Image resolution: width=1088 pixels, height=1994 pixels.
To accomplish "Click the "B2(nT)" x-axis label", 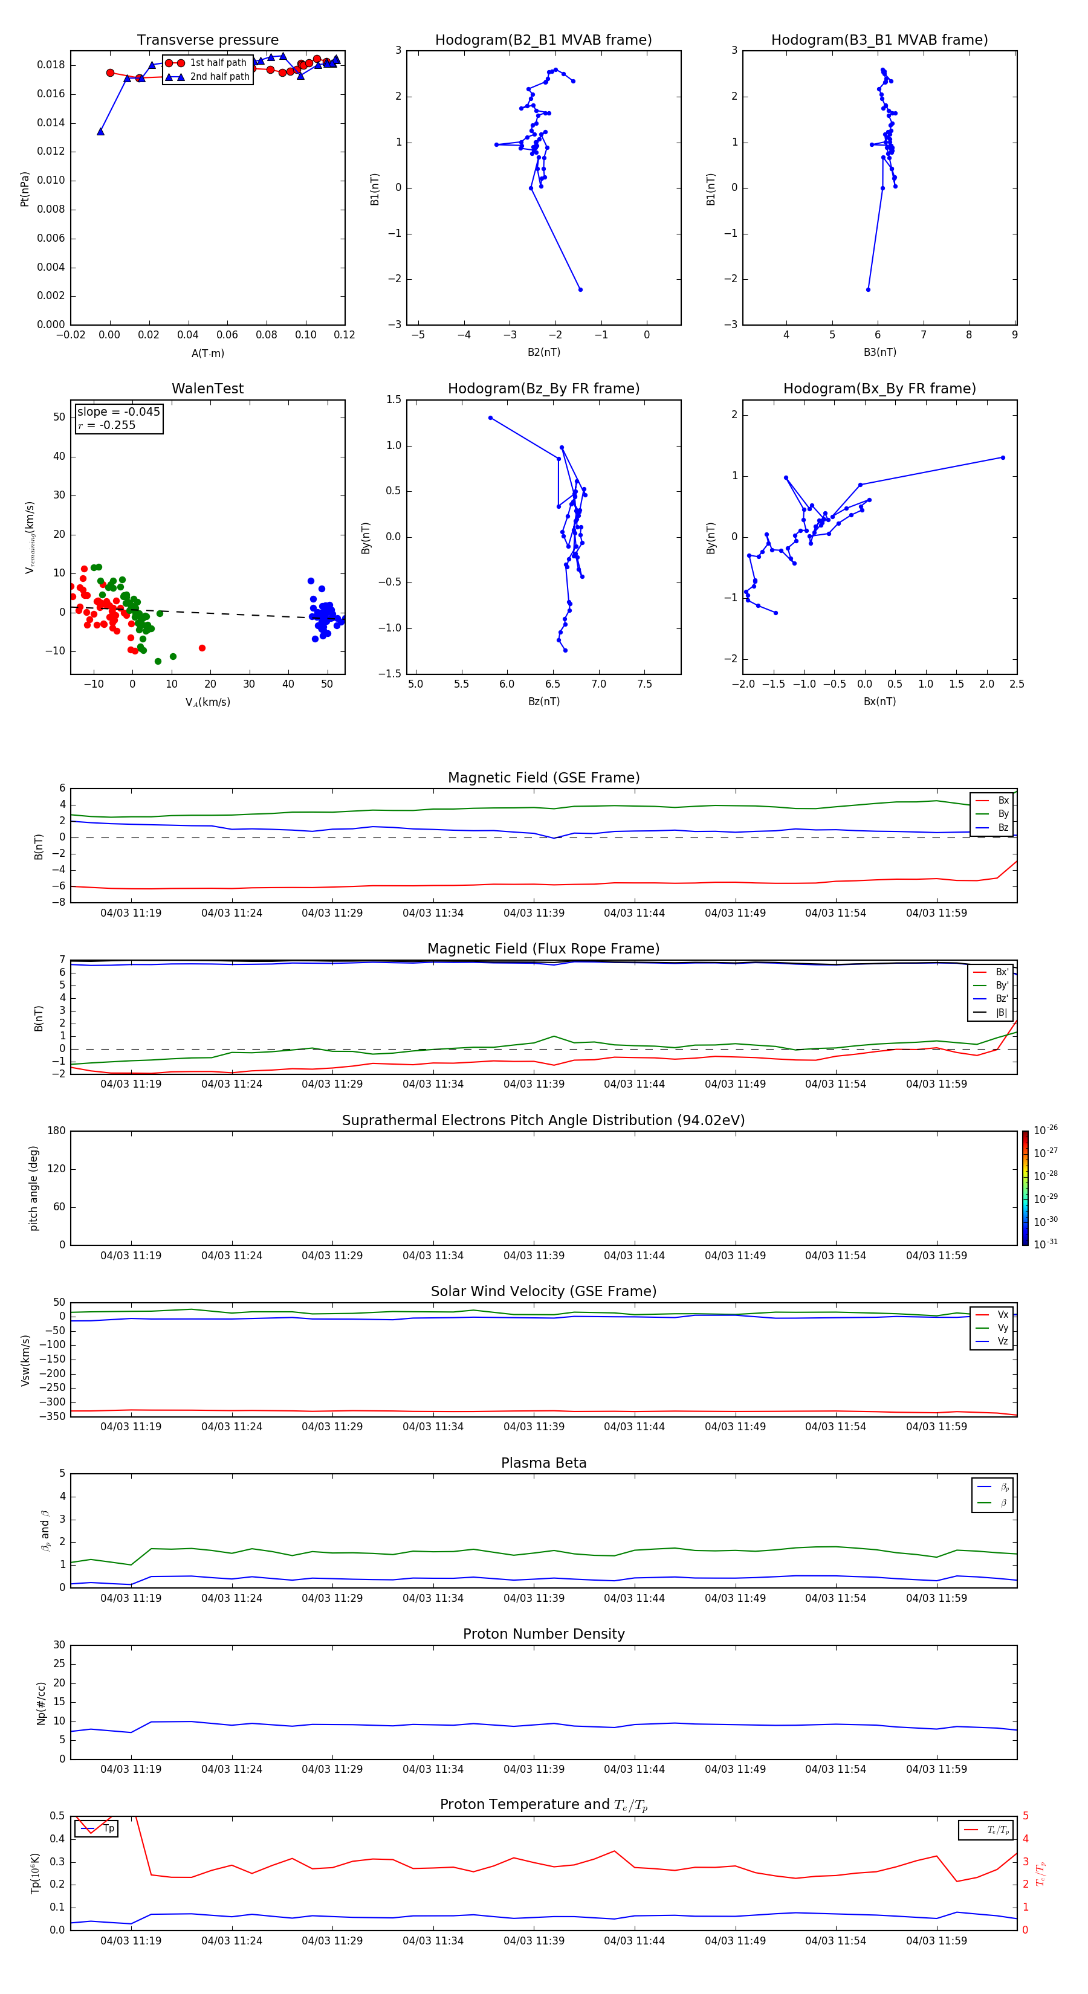I will (x=543, y=352).
